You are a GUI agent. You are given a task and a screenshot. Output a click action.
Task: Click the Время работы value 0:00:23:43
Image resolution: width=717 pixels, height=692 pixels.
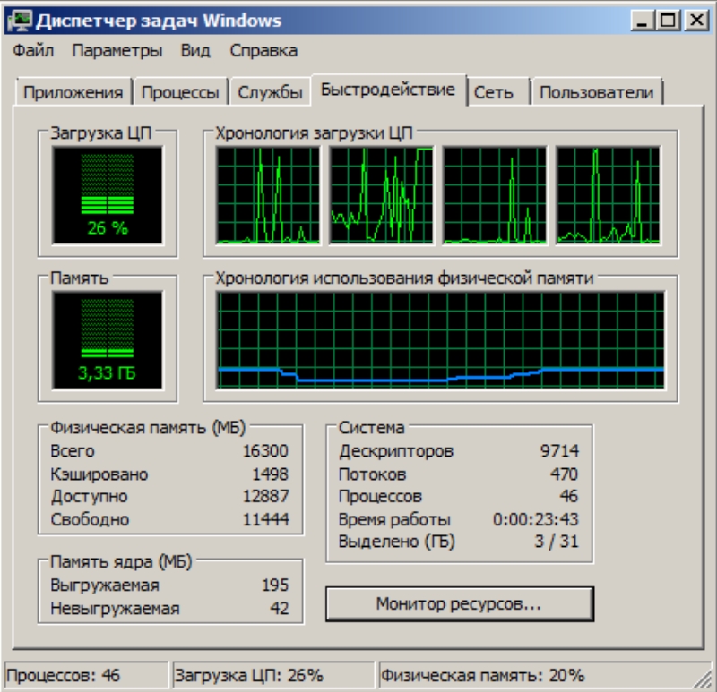coord(535,519)
